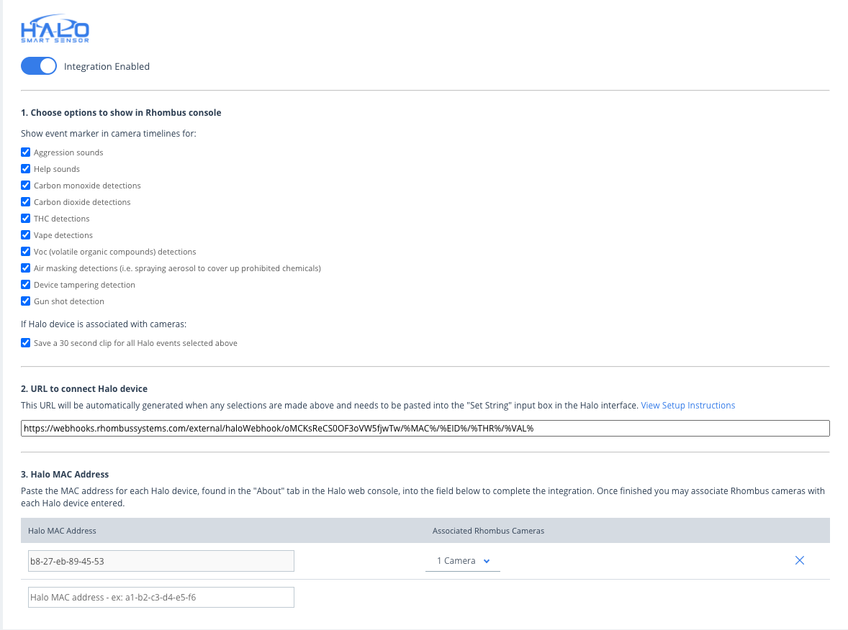This screenshot has height=630, width=848.
Task: Uncheck Save a 30 second clip option
Action: click(26, 343)
